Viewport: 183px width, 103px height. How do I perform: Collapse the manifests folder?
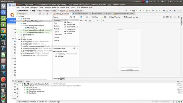[x=19, y=19]
